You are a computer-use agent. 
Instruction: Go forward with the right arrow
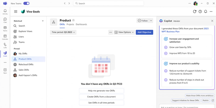coord(69,4)
